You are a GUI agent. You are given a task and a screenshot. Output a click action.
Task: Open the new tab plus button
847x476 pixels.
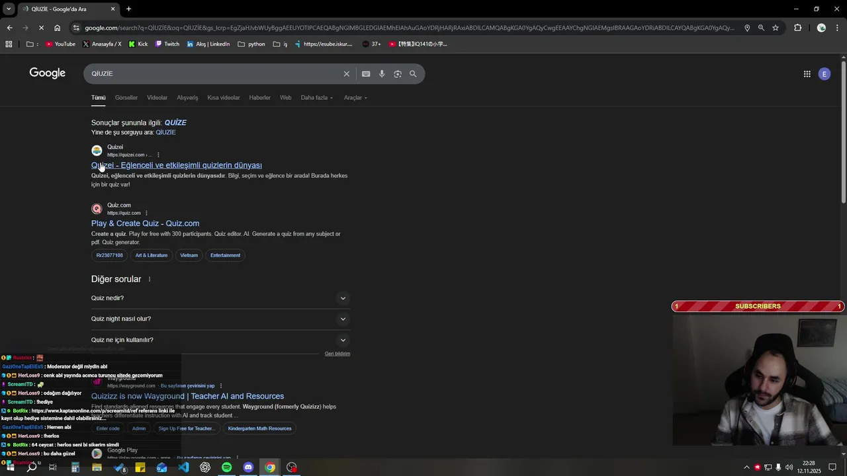(128, 9)
